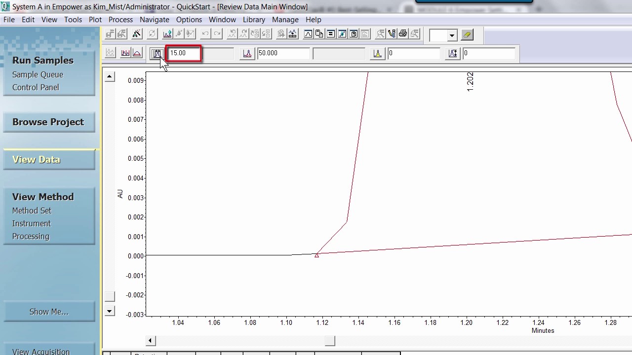This screenshot has height=355, width=632.
Task: Click the icon with blue pencil on window
Action: pyautogui.click(x=342, y=34)
